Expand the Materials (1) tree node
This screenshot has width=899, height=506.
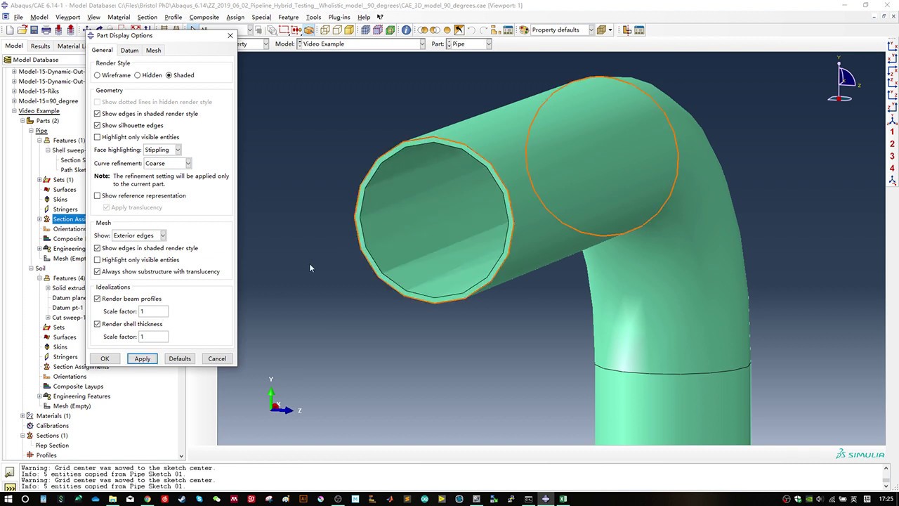22,416
